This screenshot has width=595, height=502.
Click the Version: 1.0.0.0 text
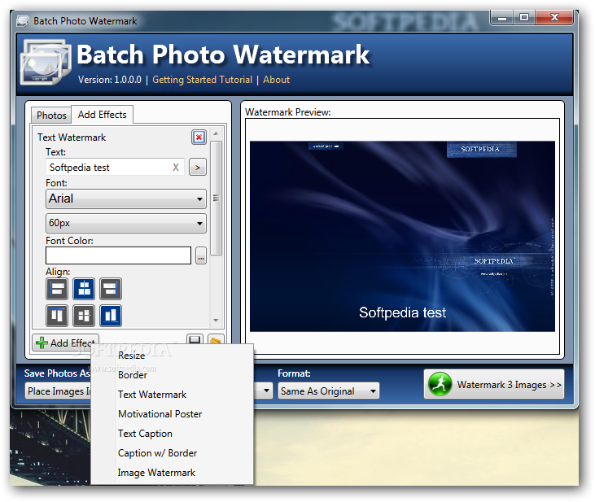(110, 80)
